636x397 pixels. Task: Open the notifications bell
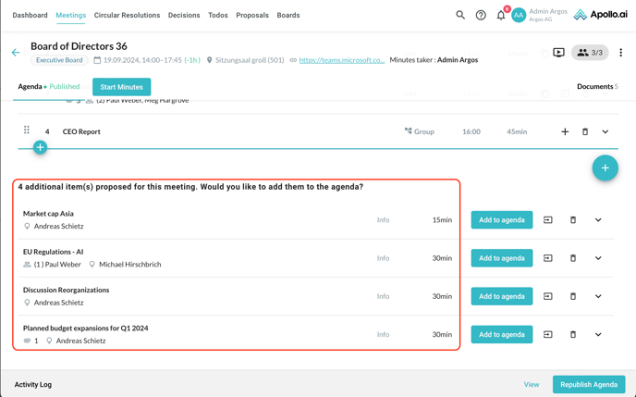click(x=501, y=15)
